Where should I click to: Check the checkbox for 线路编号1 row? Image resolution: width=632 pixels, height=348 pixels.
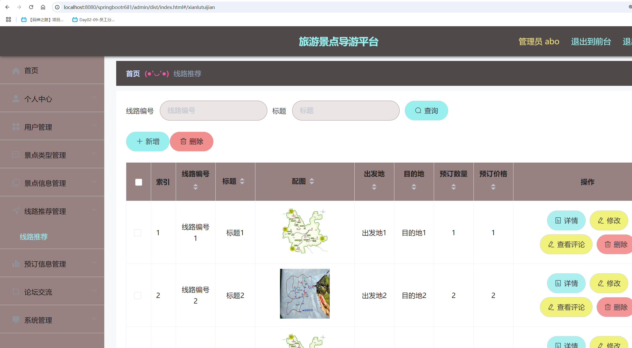[138, 233]
